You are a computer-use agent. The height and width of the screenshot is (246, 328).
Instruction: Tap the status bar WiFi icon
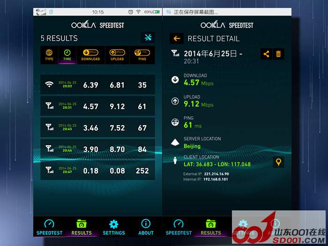[x=138, y=12]
